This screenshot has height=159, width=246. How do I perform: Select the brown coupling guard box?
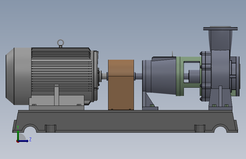tap(121, 85)
